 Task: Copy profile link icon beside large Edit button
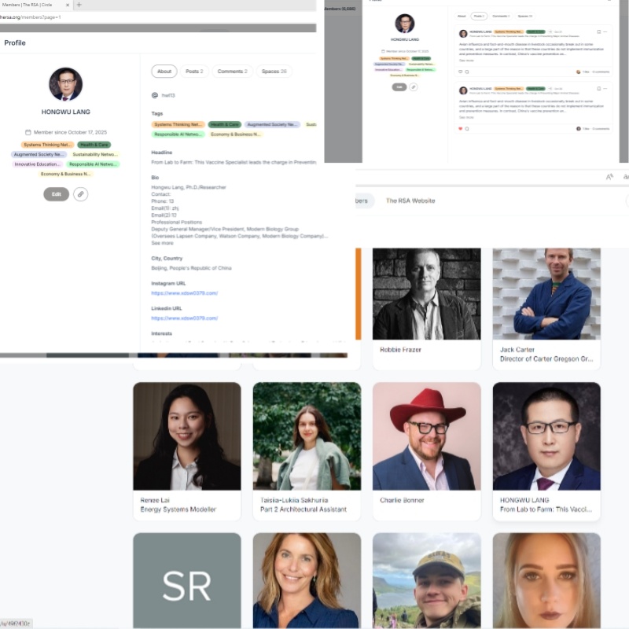click(80, 193)
